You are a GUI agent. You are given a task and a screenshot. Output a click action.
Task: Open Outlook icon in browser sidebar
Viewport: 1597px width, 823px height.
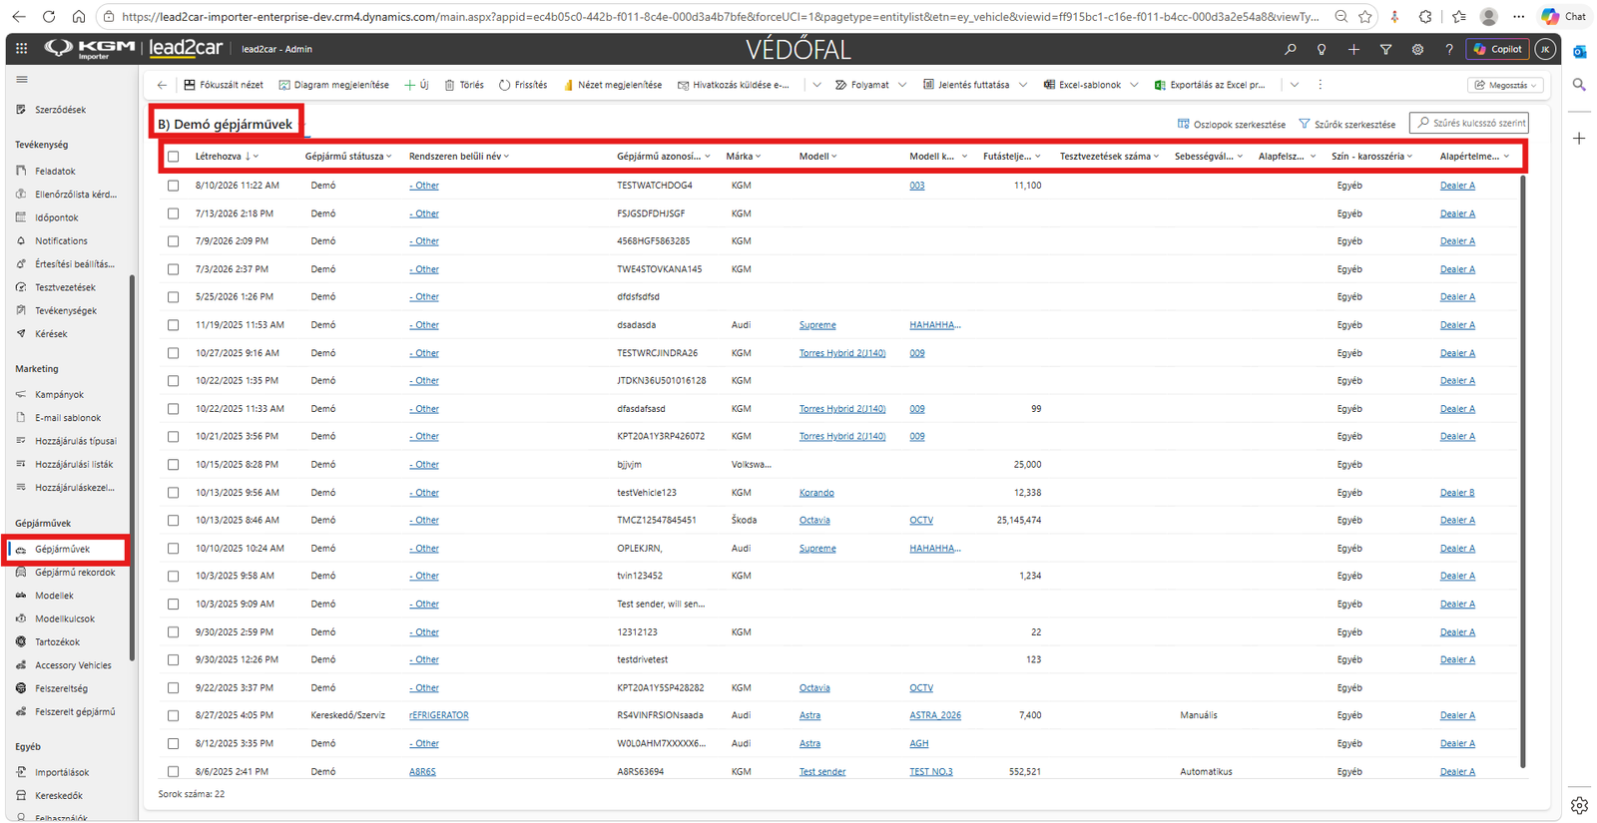(x=1579, y=52)
